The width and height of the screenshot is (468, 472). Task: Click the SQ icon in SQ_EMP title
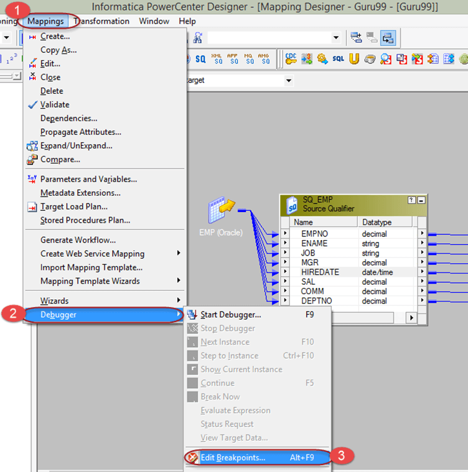point(291,205)
